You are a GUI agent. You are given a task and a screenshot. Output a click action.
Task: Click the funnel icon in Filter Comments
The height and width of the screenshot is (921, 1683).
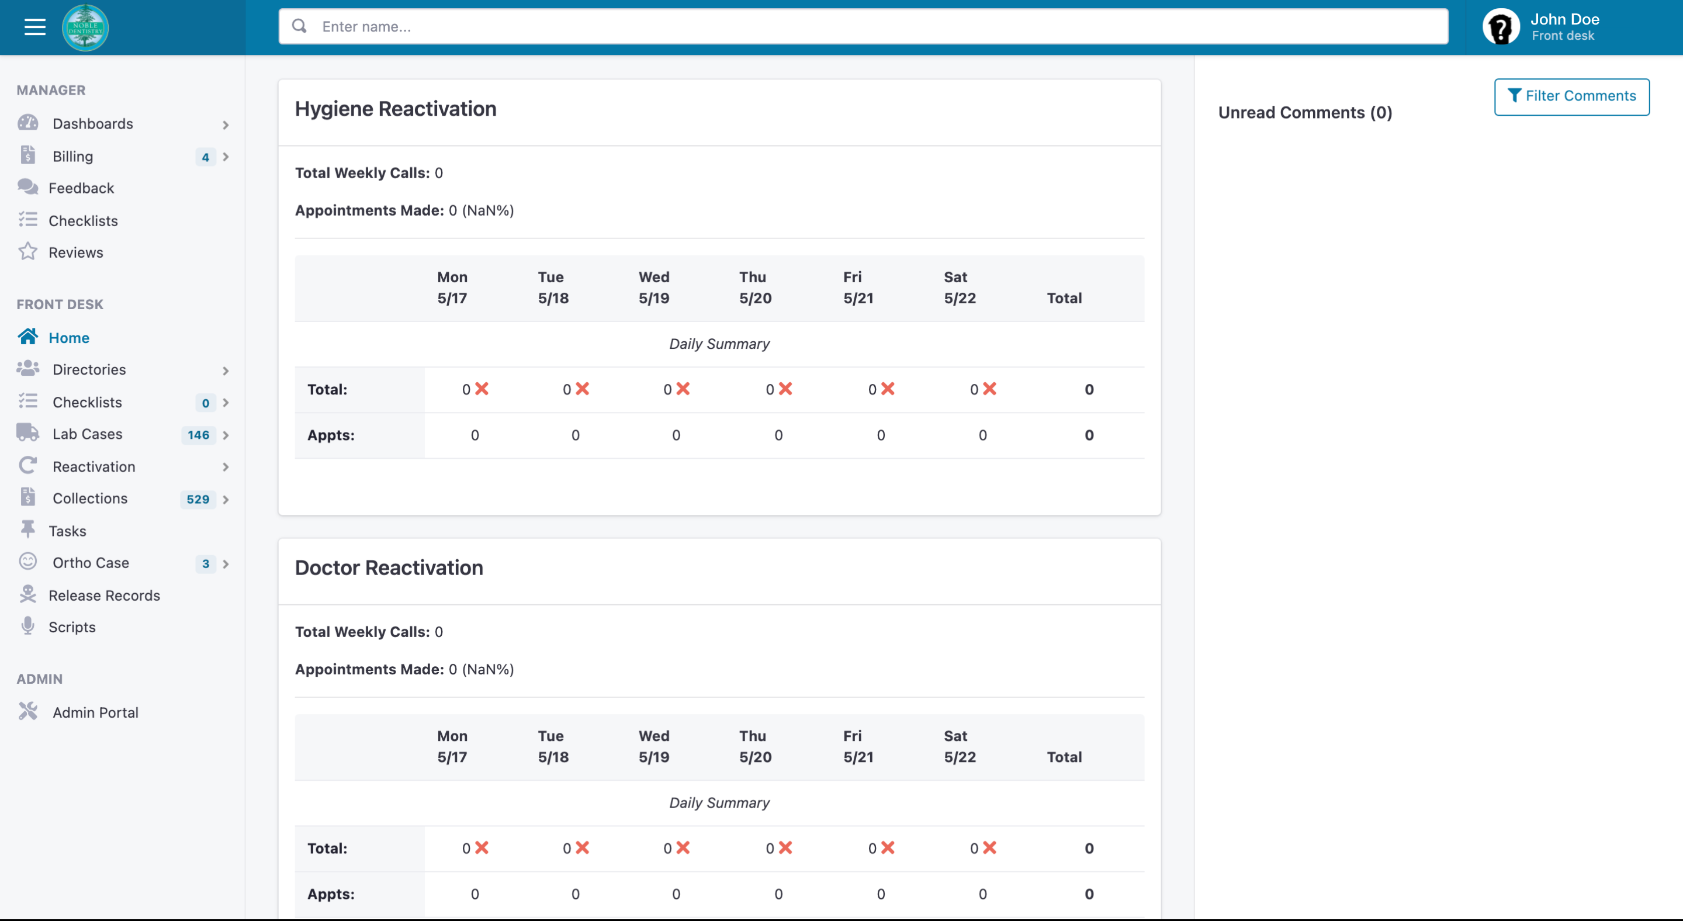(1515, 95)
